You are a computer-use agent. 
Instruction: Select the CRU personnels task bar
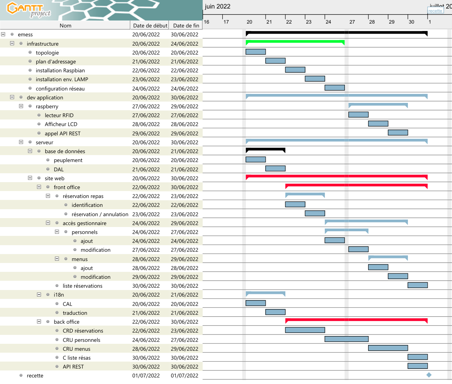(x=346, y=339)
